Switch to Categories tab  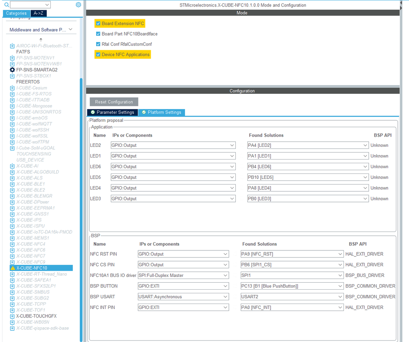pos(16,13)
